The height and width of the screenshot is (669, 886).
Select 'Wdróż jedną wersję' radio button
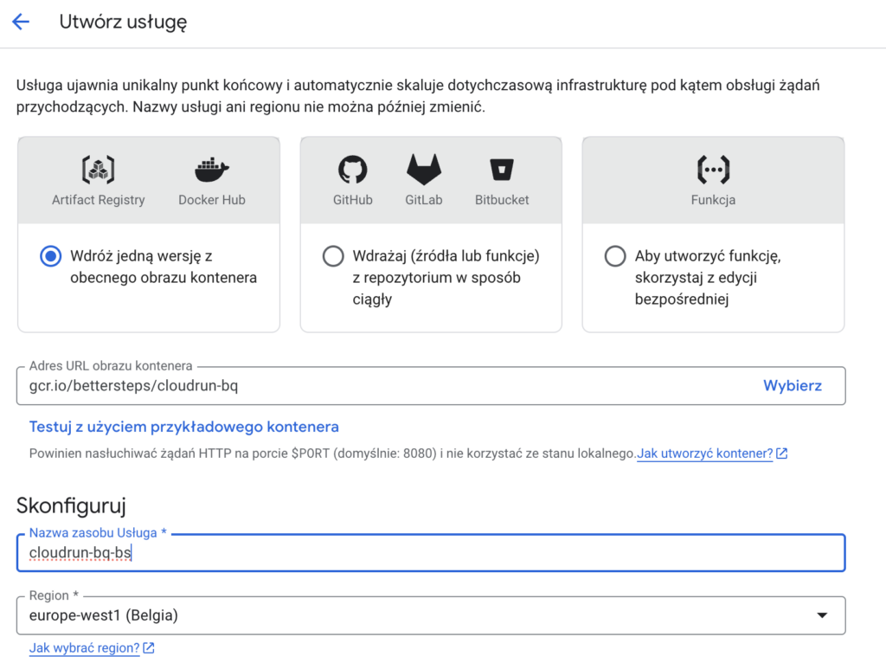(51, 256)
